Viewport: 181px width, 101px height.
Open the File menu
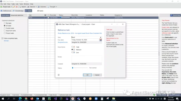pyautogui.click(x=2, y=4)
